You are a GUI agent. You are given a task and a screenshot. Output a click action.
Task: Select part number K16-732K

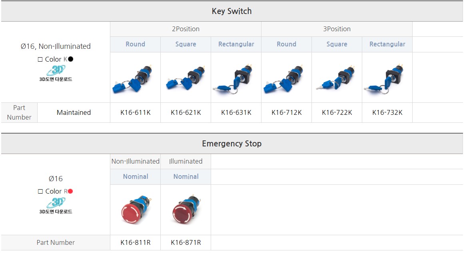tap(387, 113)
